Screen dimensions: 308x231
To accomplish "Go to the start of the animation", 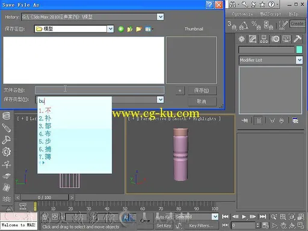I will pos(225,217).
